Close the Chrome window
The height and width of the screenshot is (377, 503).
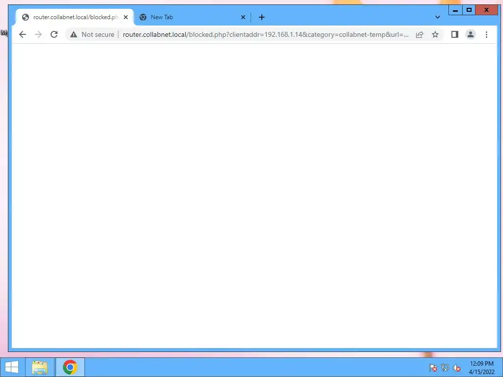pyautogui.click(x=486, y=10)
